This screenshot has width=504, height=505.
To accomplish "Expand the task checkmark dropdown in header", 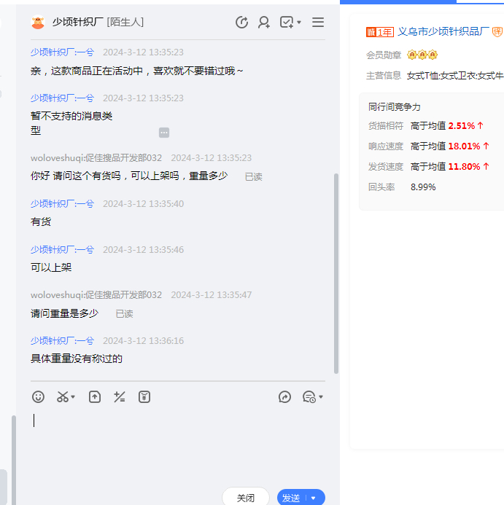I will click(299, 23).
